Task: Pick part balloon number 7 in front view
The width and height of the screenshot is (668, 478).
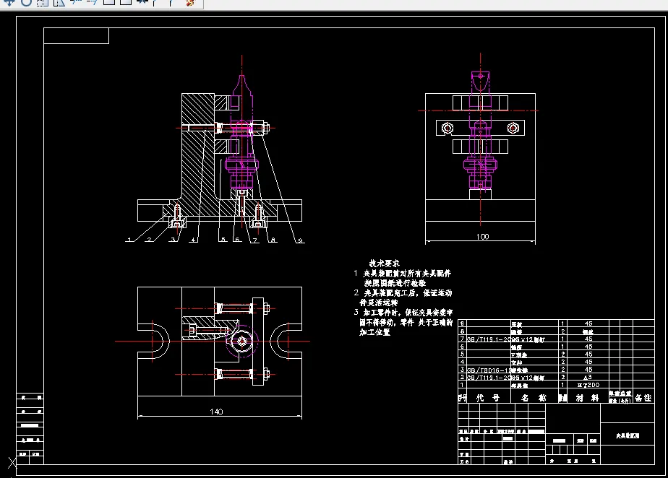Action: tap(254, 240)
